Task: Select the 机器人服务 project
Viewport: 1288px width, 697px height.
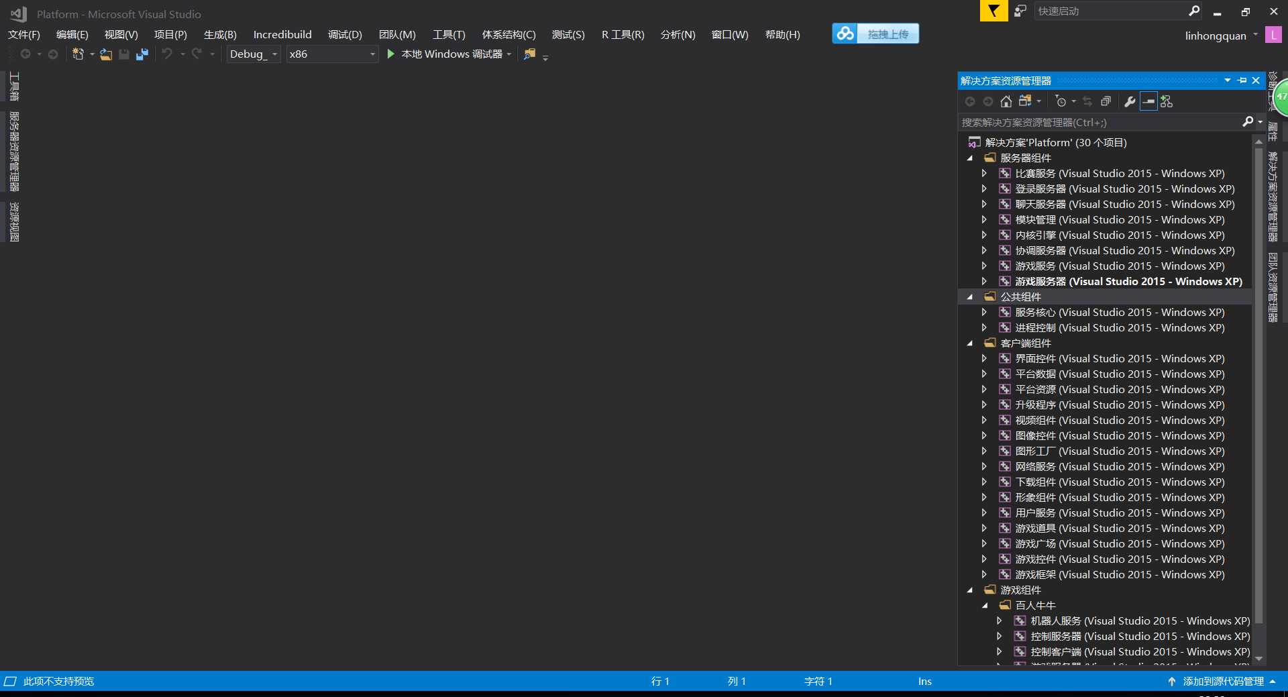Action: pyautogui.click(x=1140, y=621)
